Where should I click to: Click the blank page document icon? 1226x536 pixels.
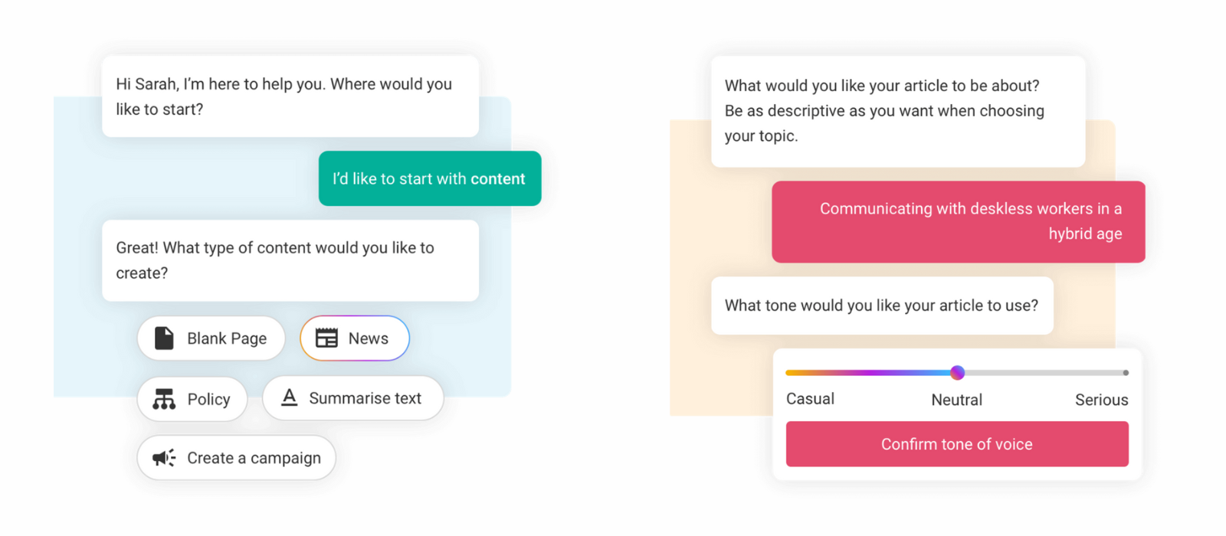point(164,338)
